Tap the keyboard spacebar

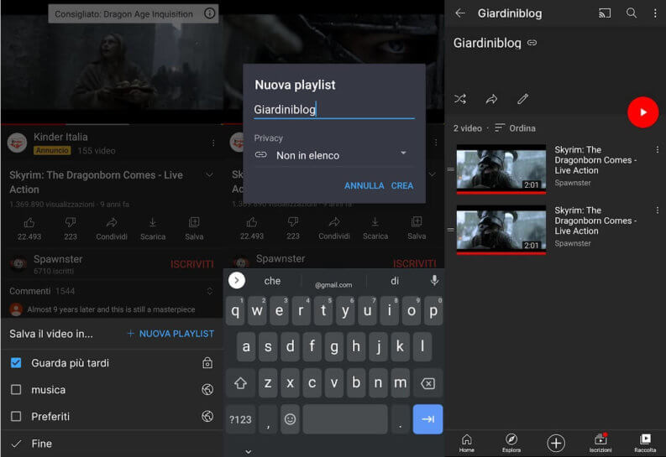tap(345, 419)
